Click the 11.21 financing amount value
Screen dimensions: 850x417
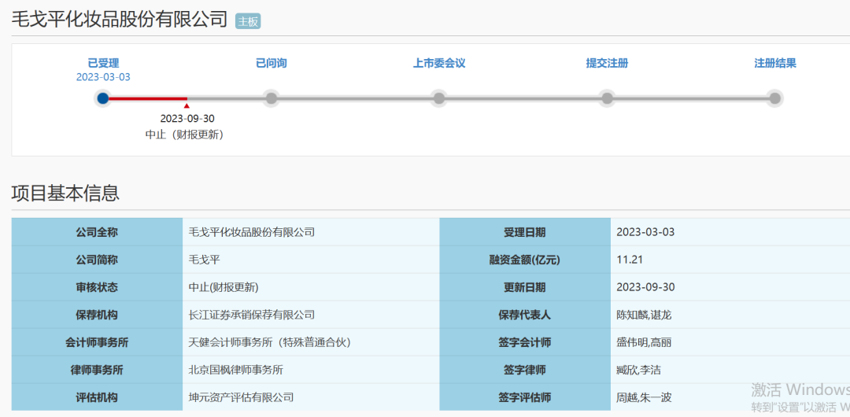630,260
